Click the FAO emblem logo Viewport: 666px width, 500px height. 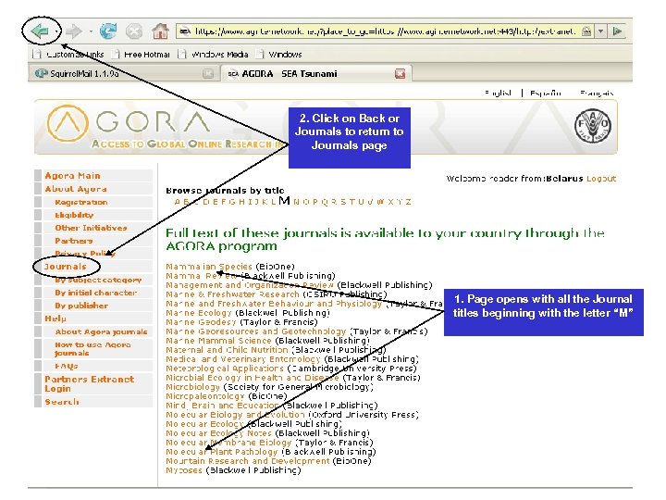pos(593,126)
